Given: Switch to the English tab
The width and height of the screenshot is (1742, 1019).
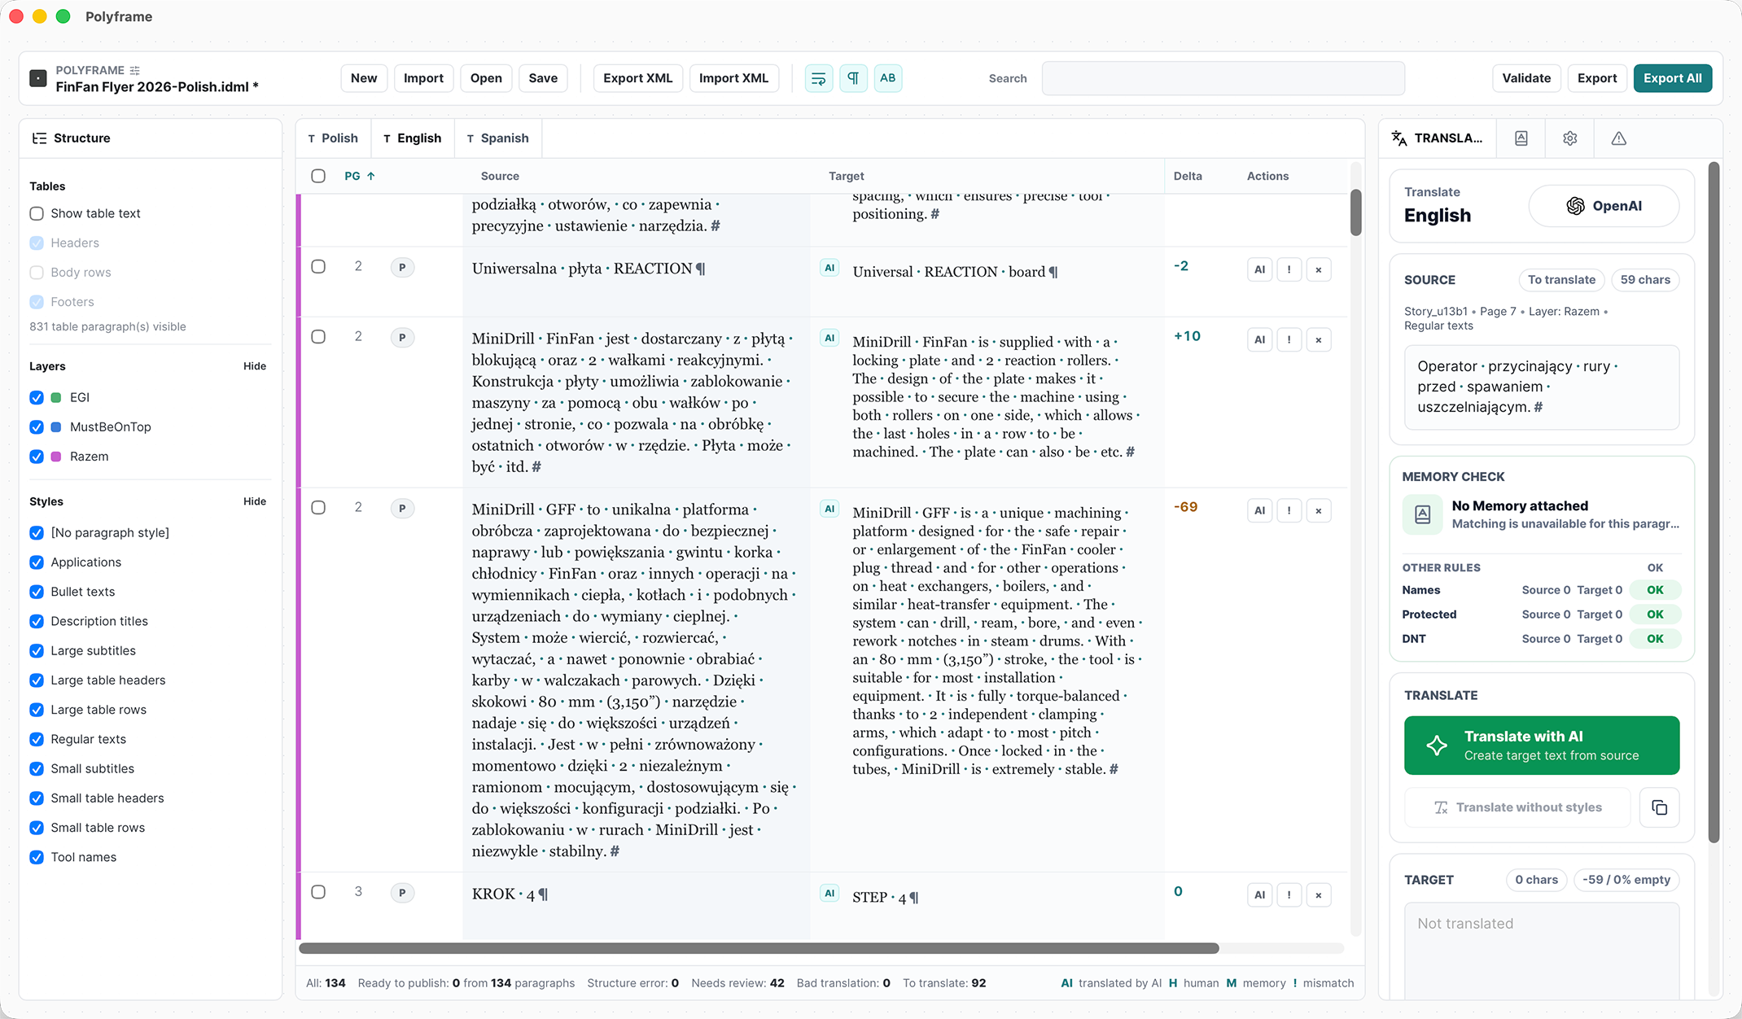Looking at the screenshot, I should 412,138.
